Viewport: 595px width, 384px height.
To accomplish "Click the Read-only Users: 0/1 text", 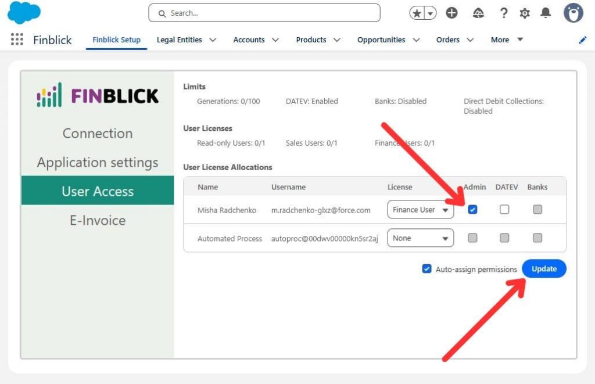I will [x=231, y=143].
